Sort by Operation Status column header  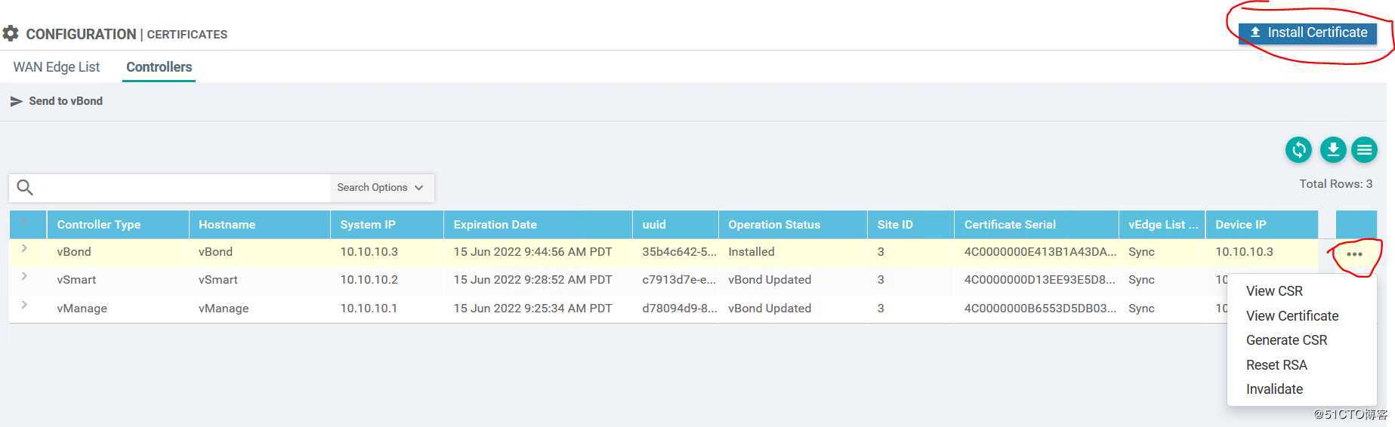pyautogui.click(x=793, y=225)
